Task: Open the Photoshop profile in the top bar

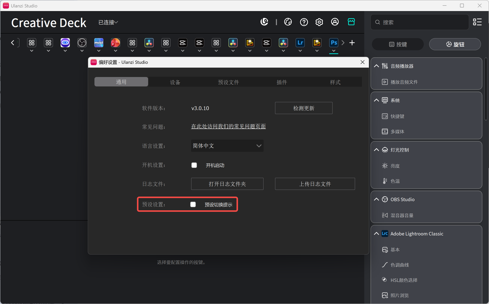Action: 334,43
